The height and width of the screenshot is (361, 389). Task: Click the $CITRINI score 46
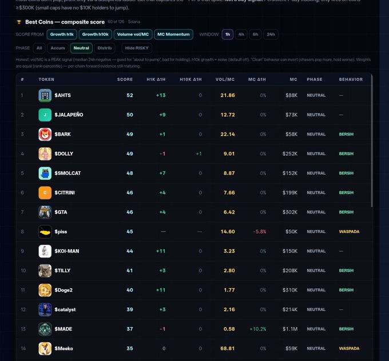130,193
